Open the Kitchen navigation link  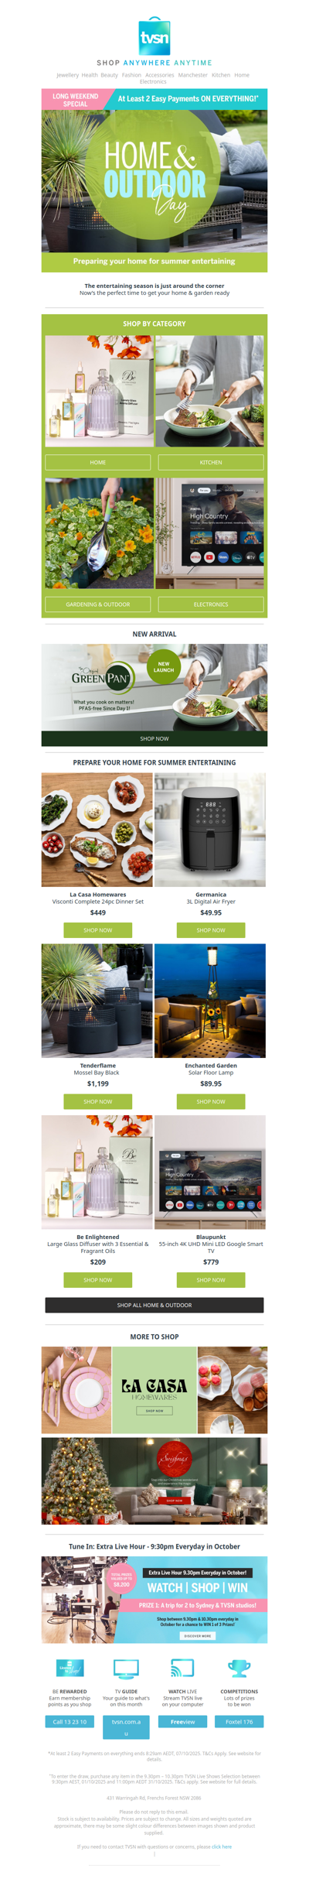(221, 75)
